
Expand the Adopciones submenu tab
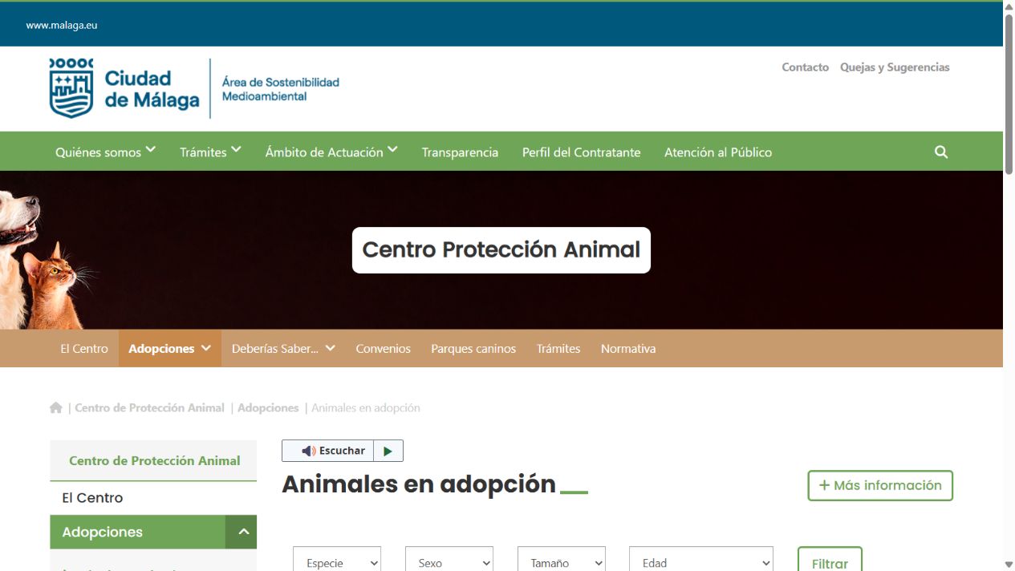click(170, 349)
